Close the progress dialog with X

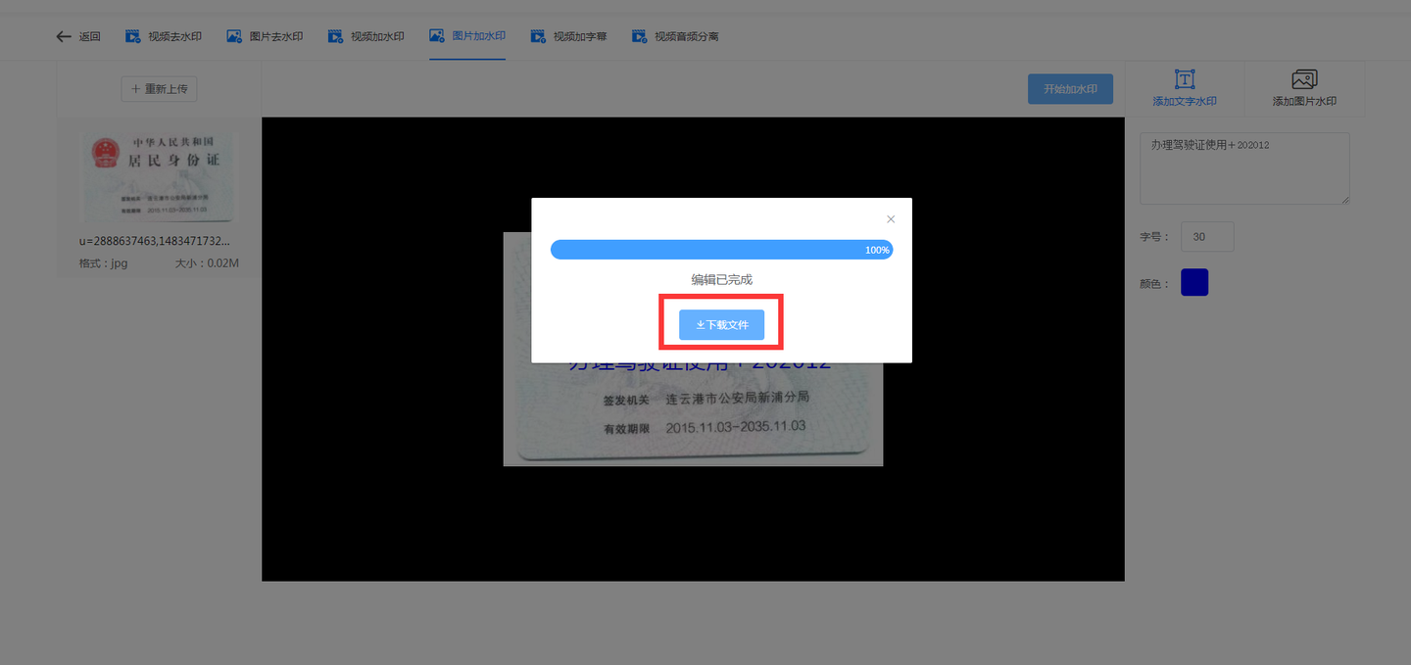click(x=891, y=219)
